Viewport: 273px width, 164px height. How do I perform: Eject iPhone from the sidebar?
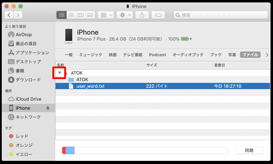pyautogui.click(x=48, y=108)
